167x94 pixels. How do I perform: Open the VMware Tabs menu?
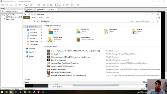coord(21,5)
